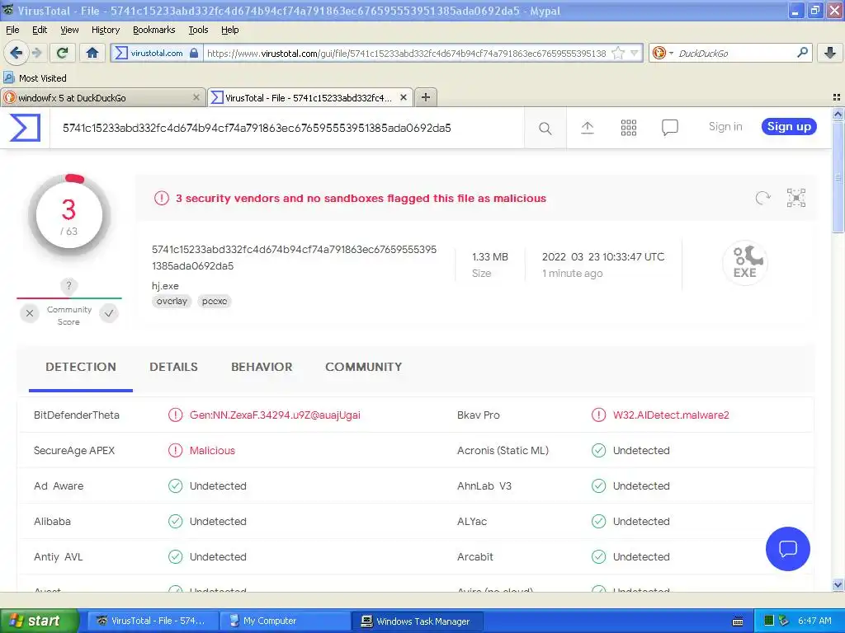Click the browser forward arrow

(x=36, y=53)
